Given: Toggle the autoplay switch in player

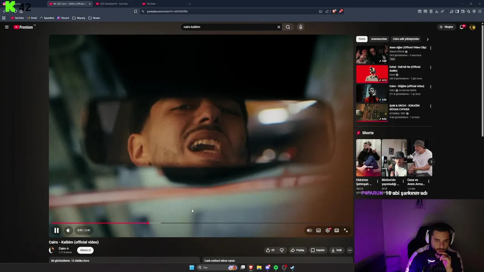Looking at the screenshot, I should click(x=309, y=230).
